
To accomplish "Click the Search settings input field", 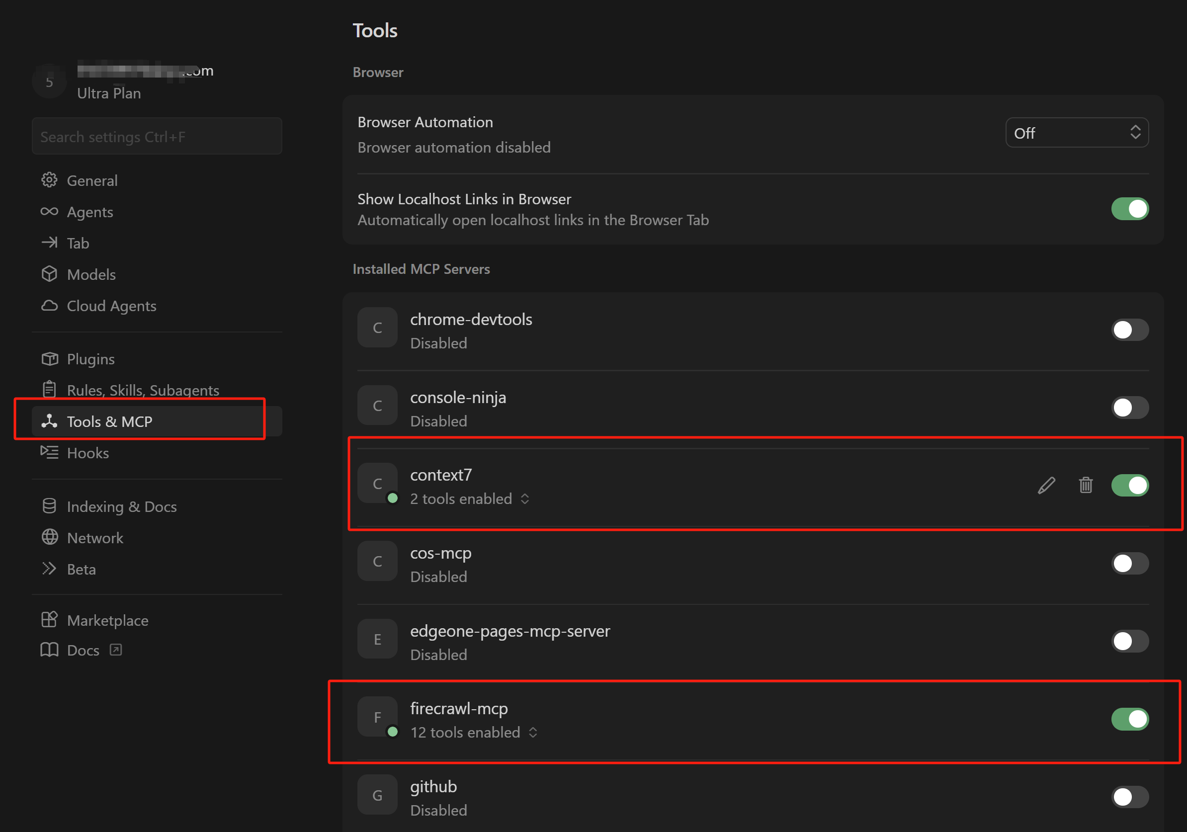I will point(157,136).
